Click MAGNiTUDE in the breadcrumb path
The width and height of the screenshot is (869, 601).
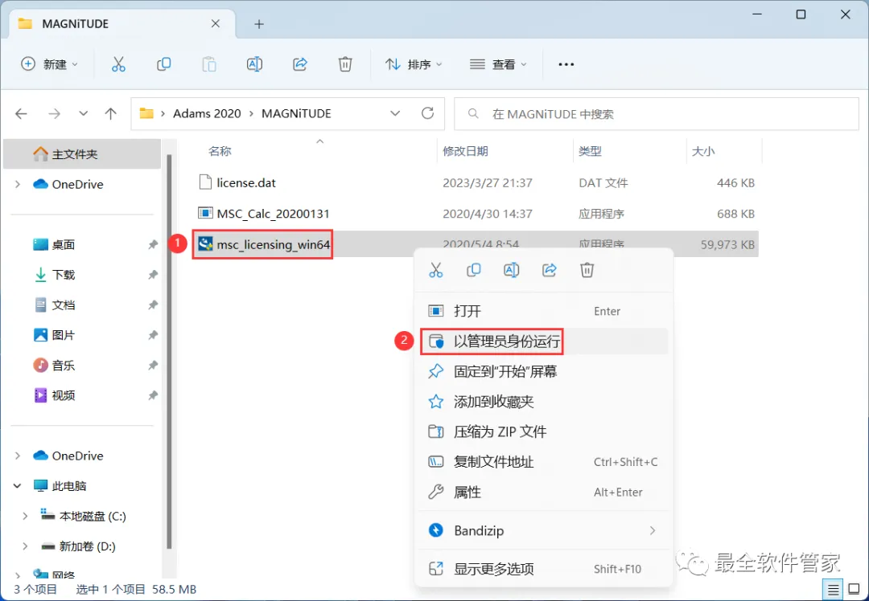pyautogui.click(x=296, y=113)
